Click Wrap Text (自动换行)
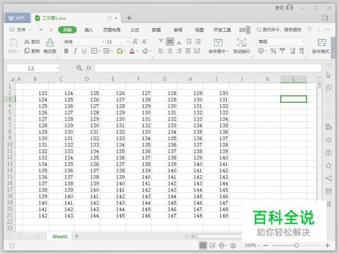This screenshot has width=339, height=254. 242,46
